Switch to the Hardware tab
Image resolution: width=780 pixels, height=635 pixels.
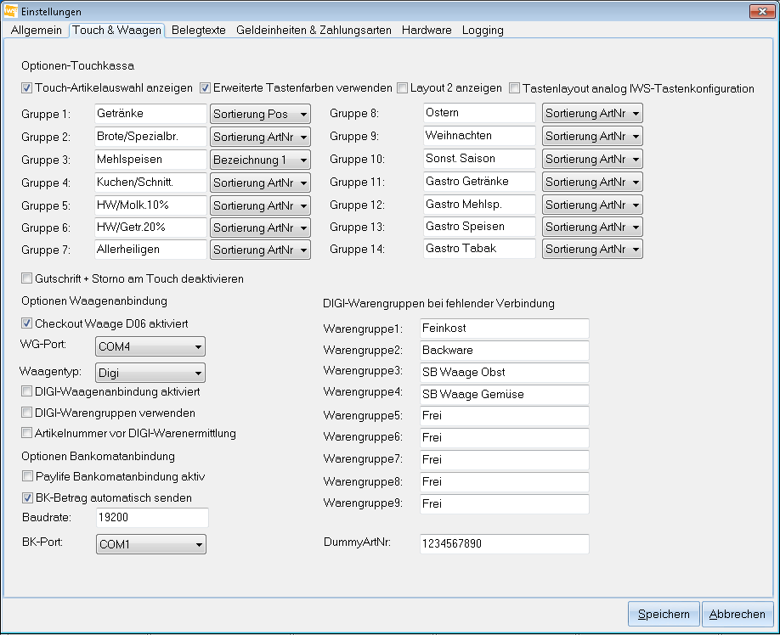coord(427,31)
